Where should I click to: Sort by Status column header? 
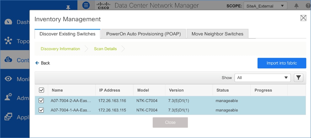223,90
